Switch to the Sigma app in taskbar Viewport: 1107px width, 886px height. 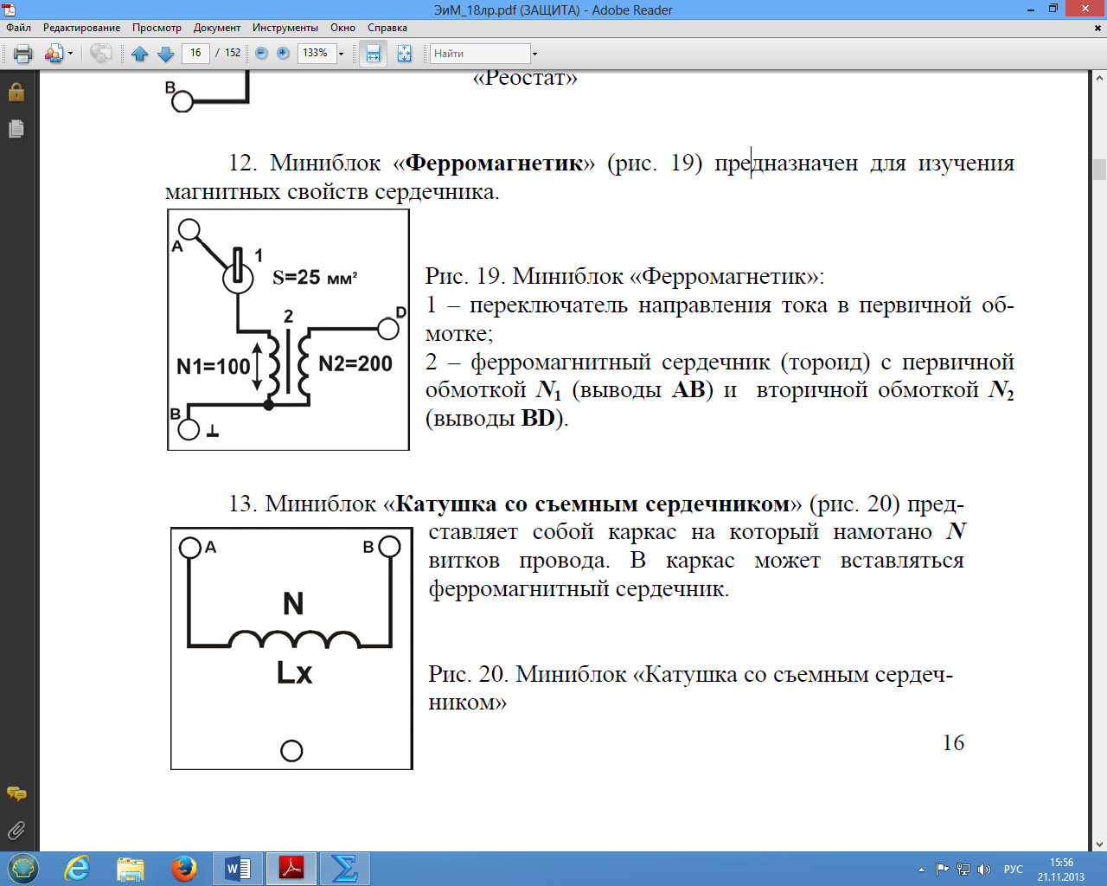(x=344, y=869)
